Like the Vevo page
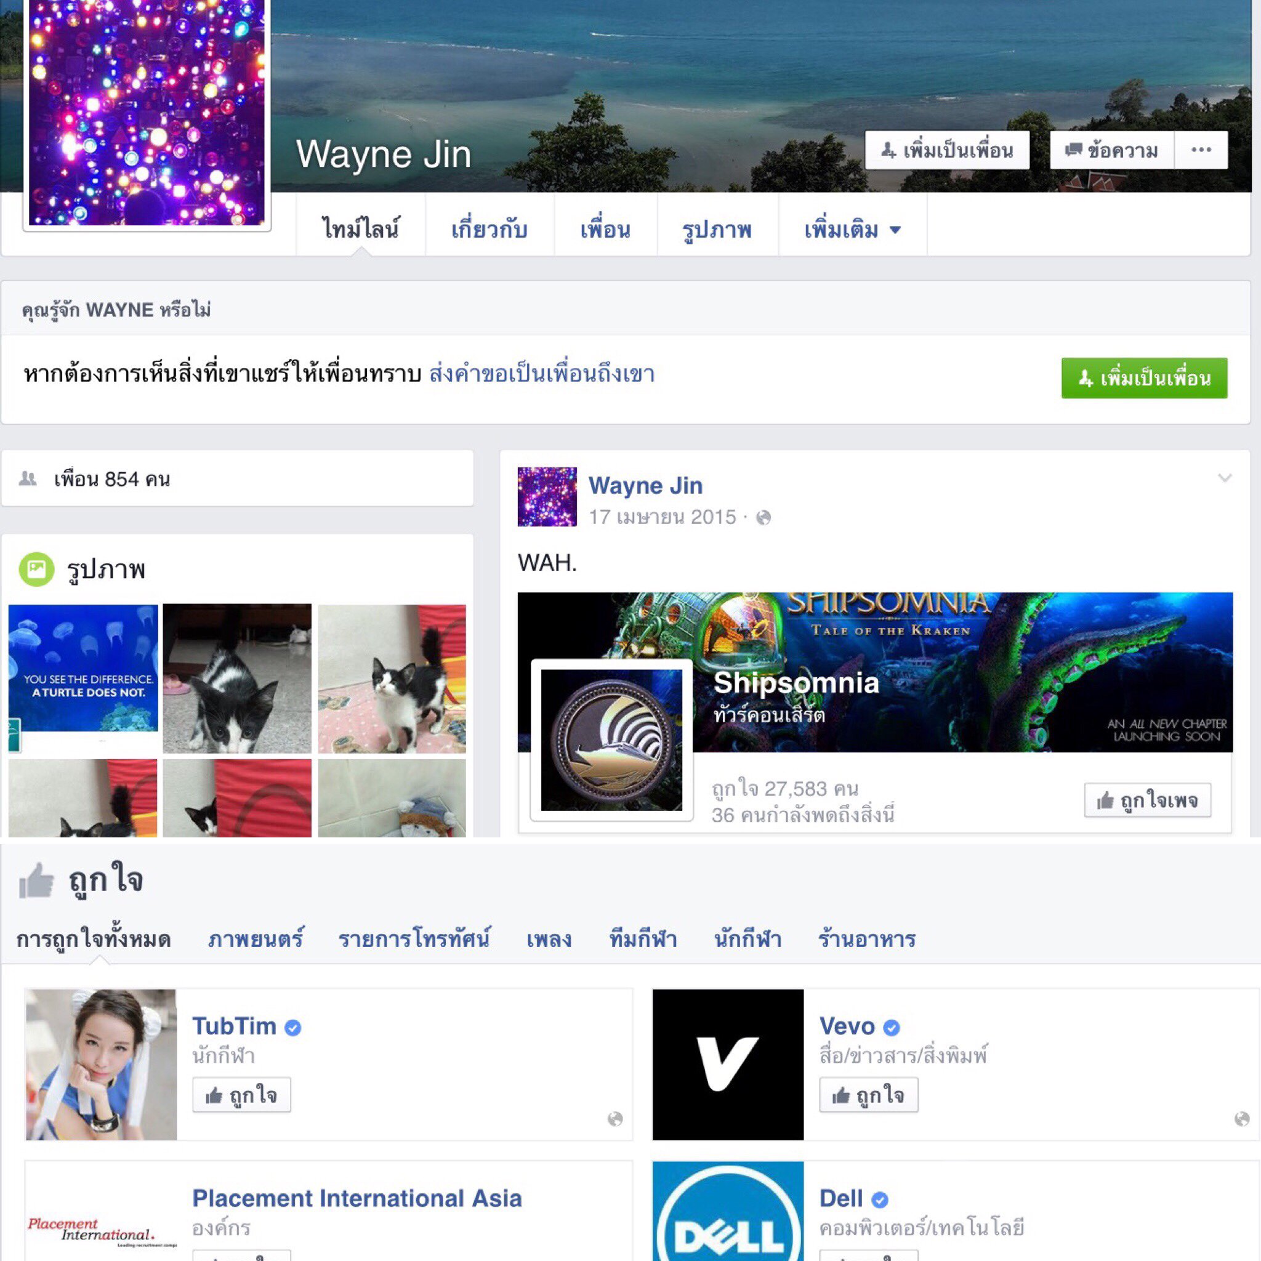The width and height of the screenshot is (1261, 1261). (x=869, y=1095)
